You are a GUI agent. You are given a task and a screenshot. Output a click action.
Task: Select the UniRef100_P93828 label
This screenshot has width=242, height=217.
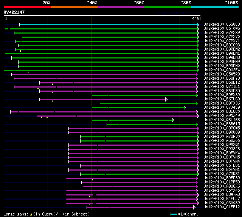click(x=222, y=149)
